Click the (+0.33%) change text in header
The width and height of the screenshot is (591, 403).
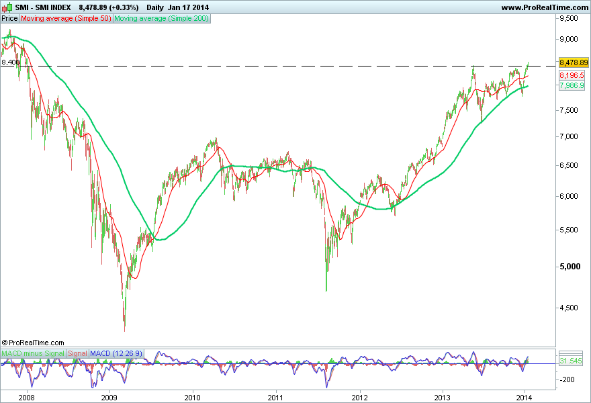[124, 7]
